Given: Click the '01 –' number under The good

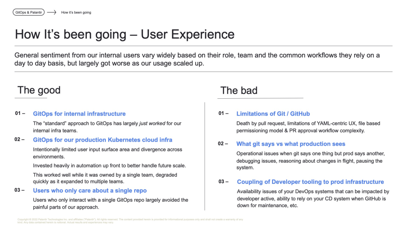Looking at the screenshot, I should (20, 113).
